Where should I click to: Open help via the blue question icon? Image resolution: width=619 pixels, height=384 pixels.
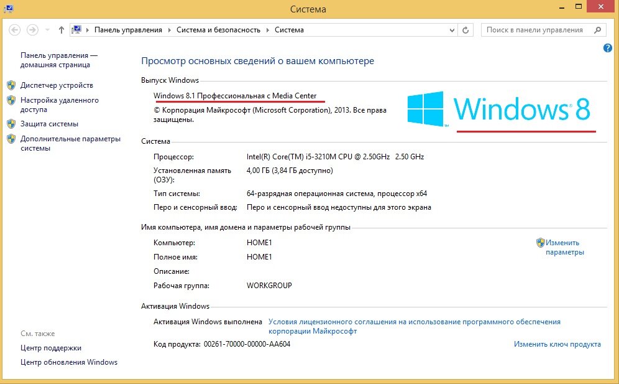(x=608, y=48)
